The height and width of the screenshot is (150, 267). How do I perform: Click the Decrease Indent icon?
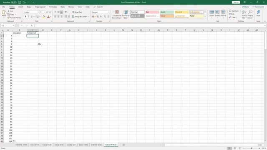[66, 17]
